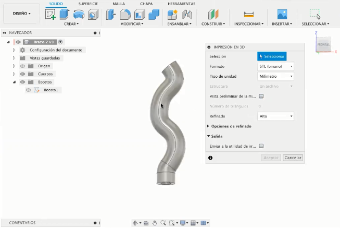Open the INSPECCIONAR menu
Image resolution: width=340 pixels, height=228 pixels.
249,23
